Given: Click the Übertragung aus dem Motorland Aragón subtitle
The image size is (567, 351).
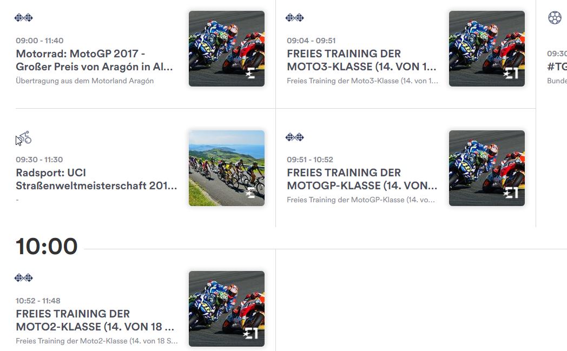Looking at the screenshot, I should point(84,81).
